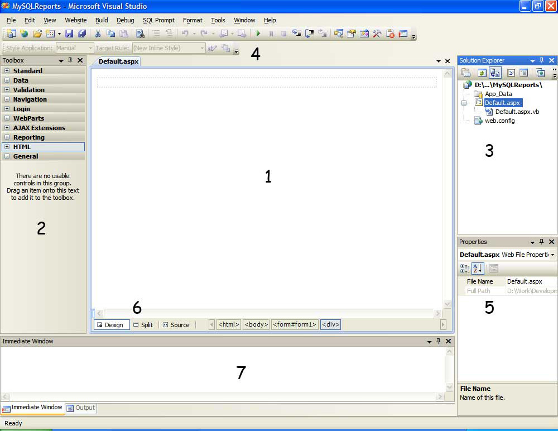Screen dimensions: 558x431
Task: Open the Properties object selector dropdown
Action: click(552, 255)
